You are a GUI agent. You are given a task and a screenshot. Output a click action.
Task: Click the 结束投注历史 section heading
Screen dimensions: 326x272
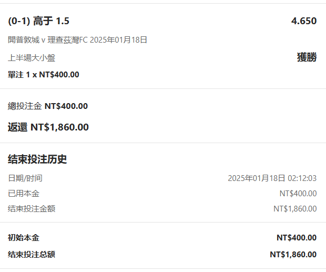coord(37,159)
